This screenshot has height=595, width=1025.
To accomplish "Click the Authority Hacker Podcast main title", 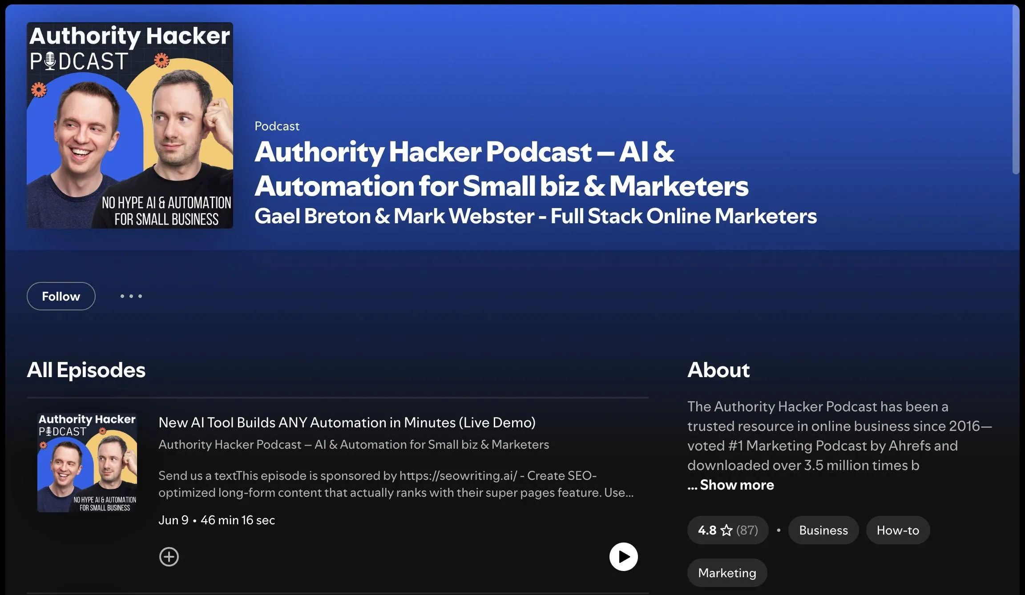I will coord(501,169).
